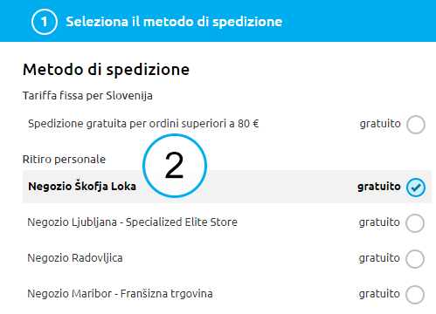This screenshot has width=436, height=314.
Task: Toggle the checked Negozio Škofja Loka radio button
Action: pos(416,188)
